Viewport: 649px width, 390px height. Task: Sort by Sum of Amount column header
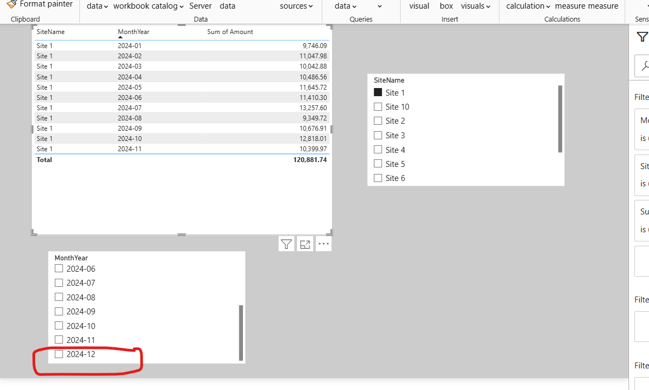pyautogui.click(x=230, y=32)
